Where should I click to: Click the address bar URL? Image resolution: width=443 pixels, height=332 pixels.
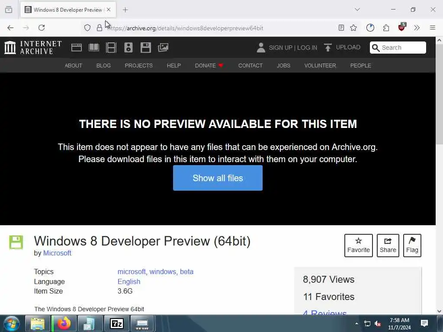[186, 28]
